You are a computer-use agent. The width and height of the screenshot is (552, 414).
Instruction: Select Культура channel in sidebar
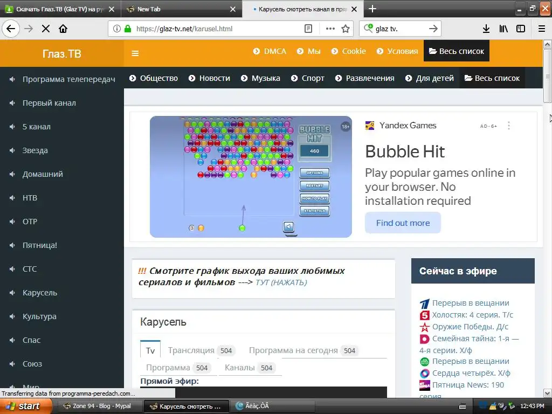pos(62,316)
